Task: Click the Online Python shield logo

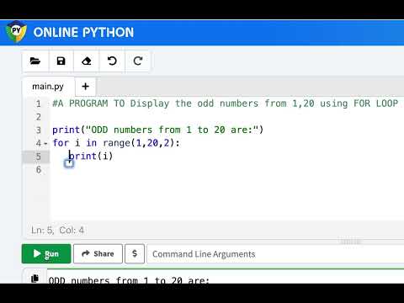Action: [x=16, y=32]
